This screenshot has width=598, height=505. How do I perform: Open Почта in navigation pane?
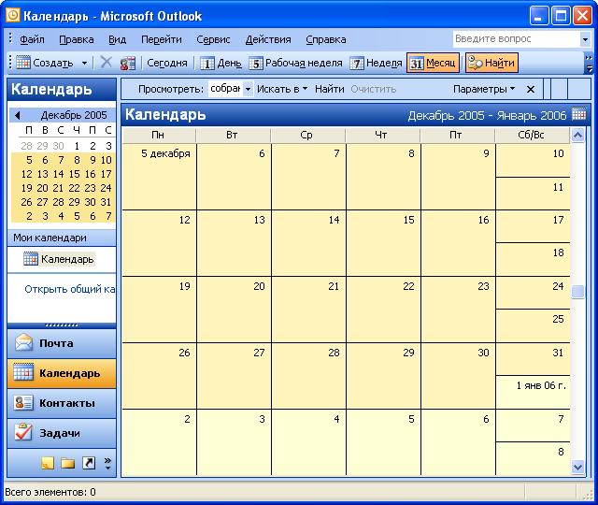click(x=62, y=343)
